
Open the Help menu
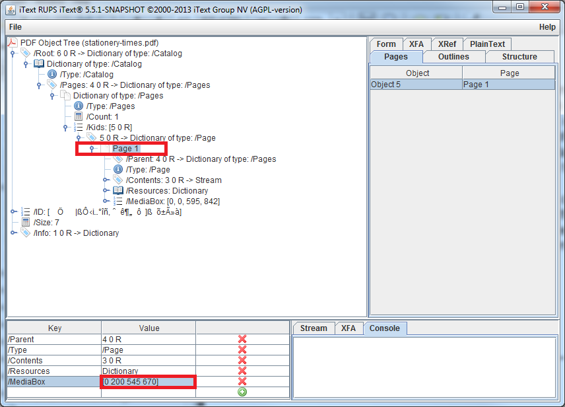[x=547, y=27]
